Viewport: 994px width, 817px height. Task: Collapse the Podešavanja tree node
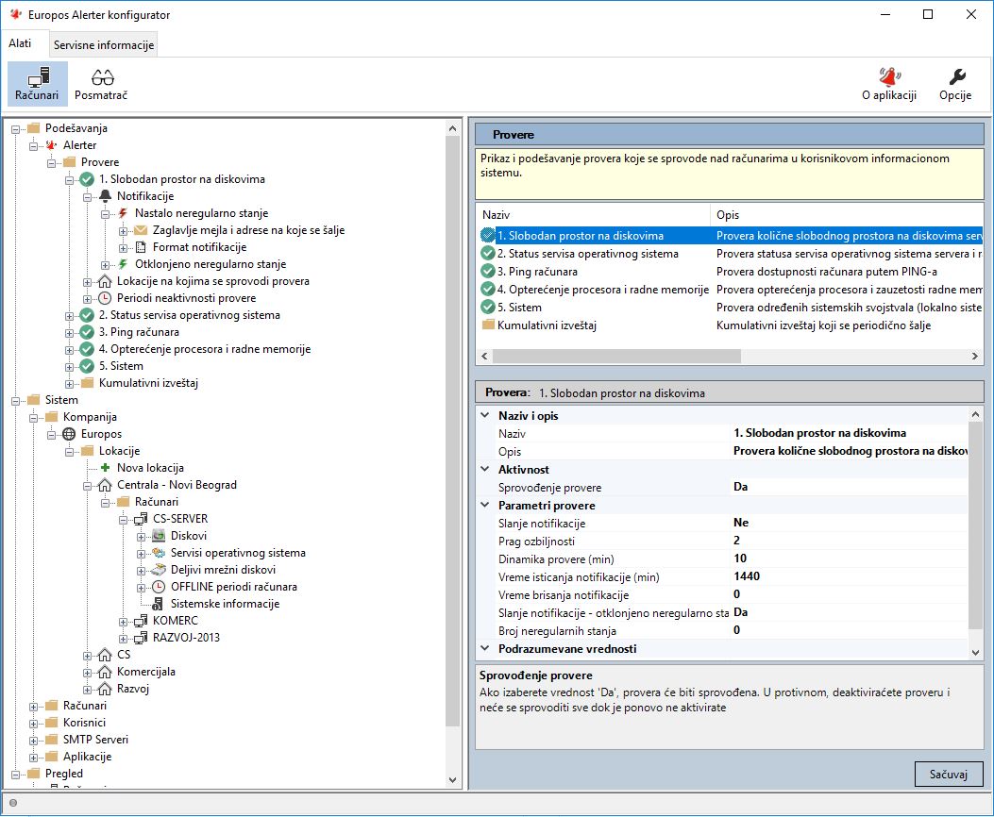[x=15, y=128]
